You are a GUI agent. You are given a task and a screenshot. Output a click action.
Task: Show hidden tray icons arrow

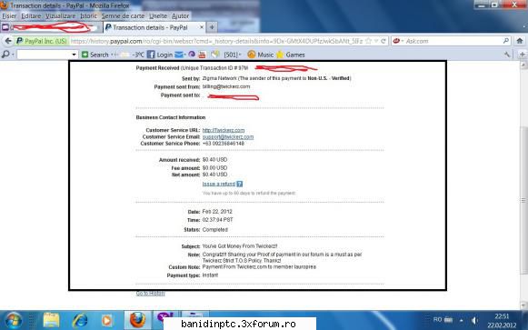pos(461,320)
